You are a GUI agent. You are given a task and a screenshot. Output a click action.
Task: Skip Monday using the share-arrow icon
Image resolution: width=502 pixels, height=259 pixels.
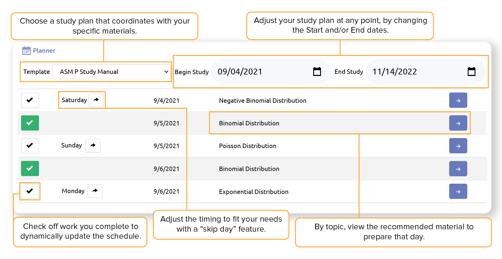click(95, 191)
